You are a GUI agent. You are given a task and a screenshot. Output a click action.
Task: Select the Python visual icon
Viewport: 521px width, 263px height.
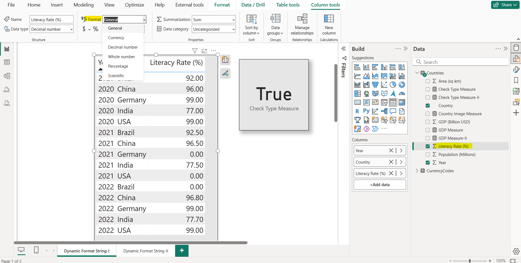366,111
